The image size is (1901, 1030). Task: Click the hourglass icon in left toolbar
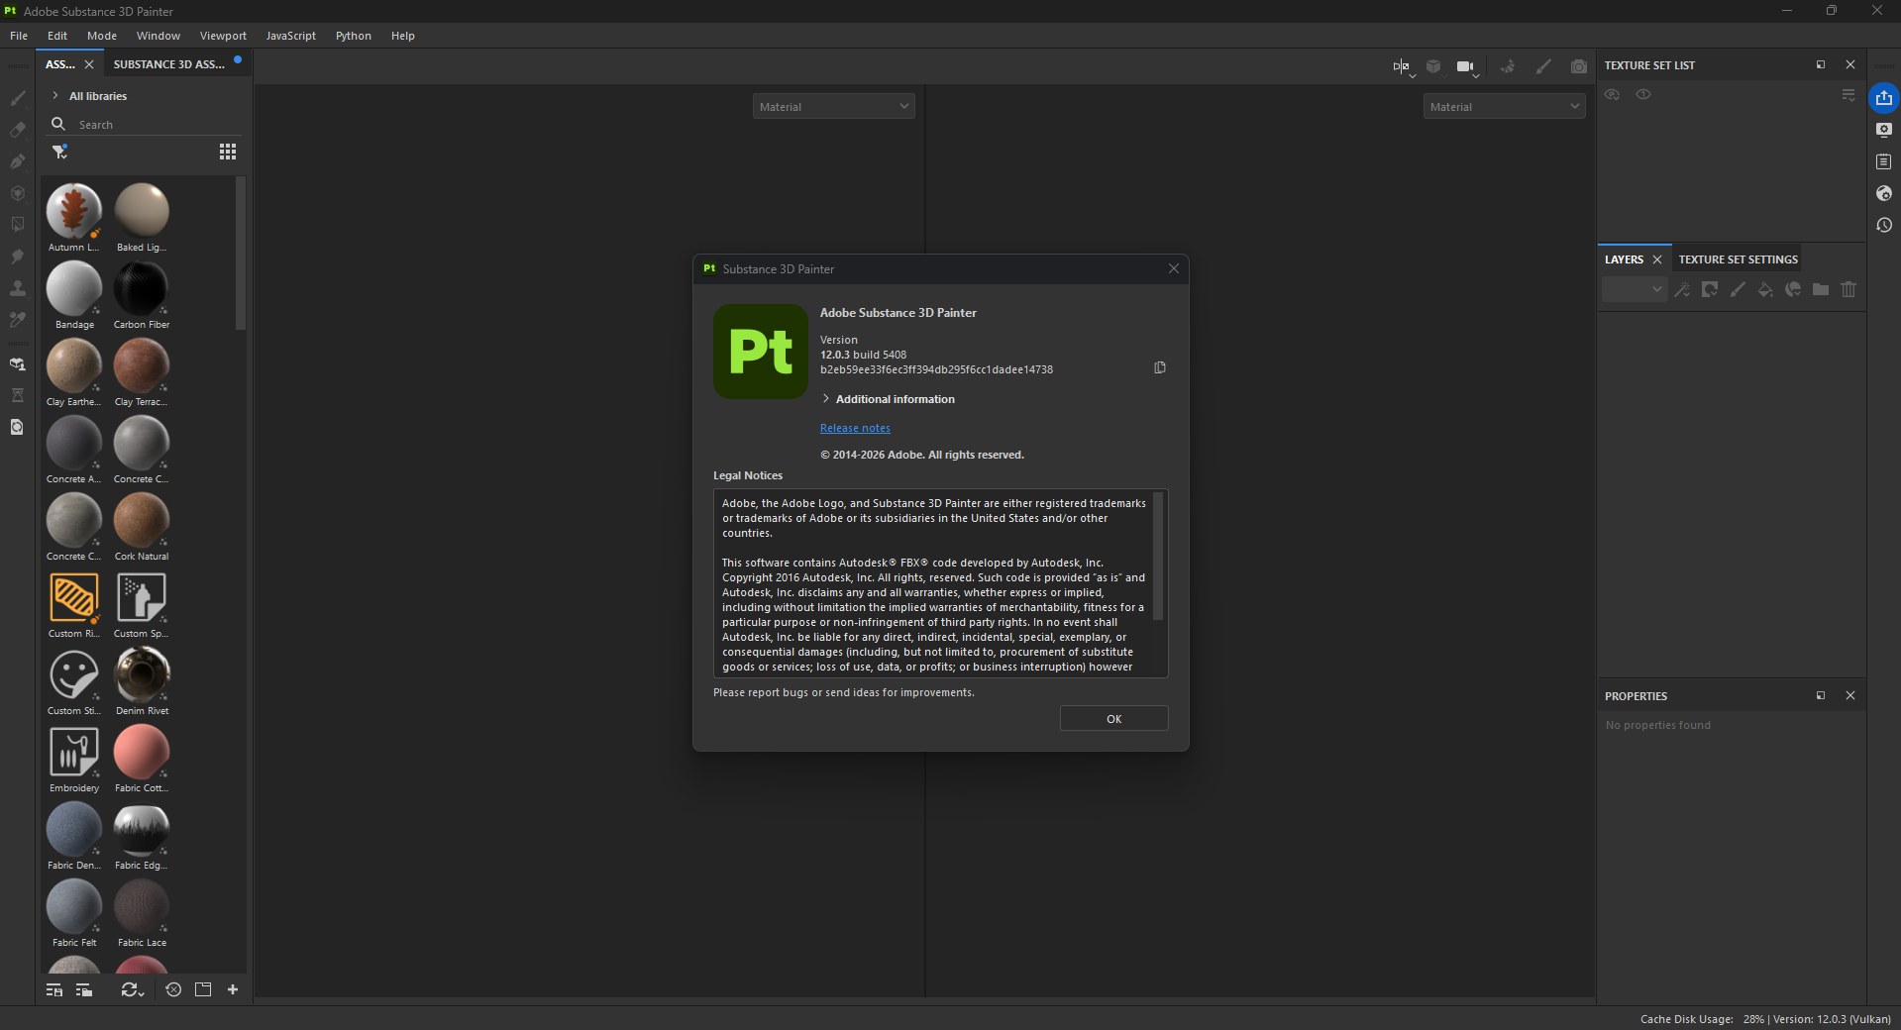click(18, 395)
